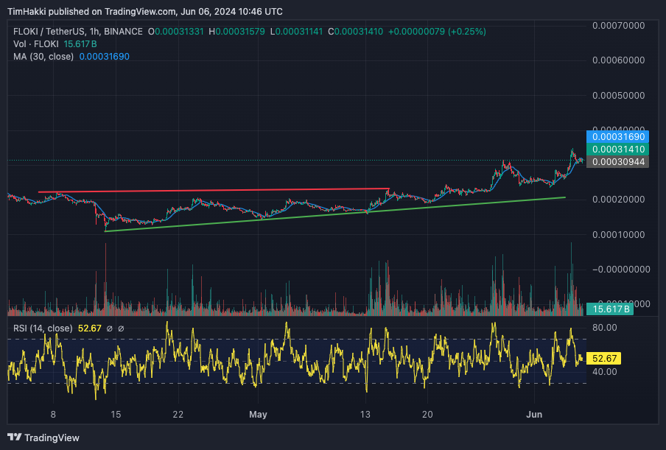This screenshot has width=666, height=450.
Task: Click the low value 0.00031141
Action: (299, 32)
